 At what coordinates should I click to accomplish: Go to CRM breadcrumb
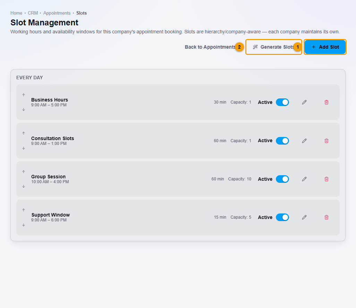[x=33, y=13]
